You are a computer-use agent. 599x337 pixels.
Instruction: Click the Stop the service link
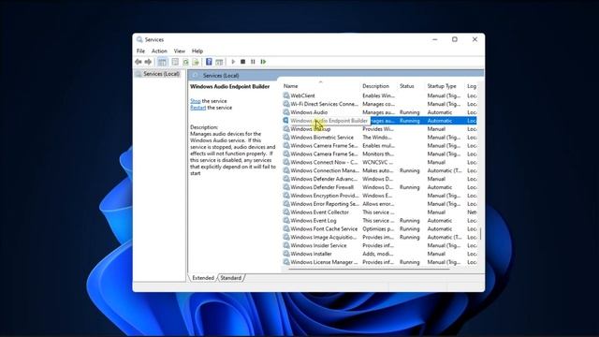coord(196,101)
